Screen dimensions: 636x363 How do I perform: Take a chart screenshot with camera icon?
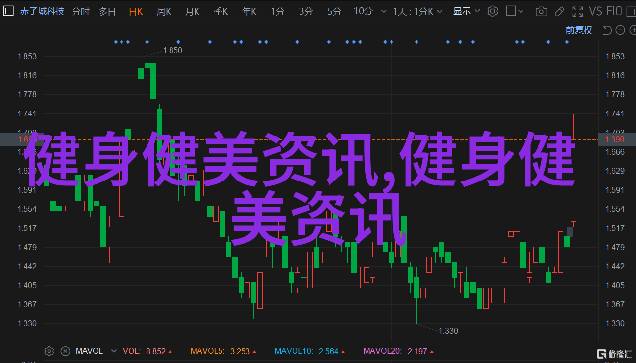(x=541, y=11)
